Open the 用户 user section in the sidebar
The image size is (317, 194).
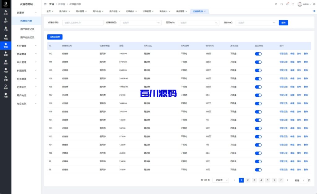tap(6, 21)
